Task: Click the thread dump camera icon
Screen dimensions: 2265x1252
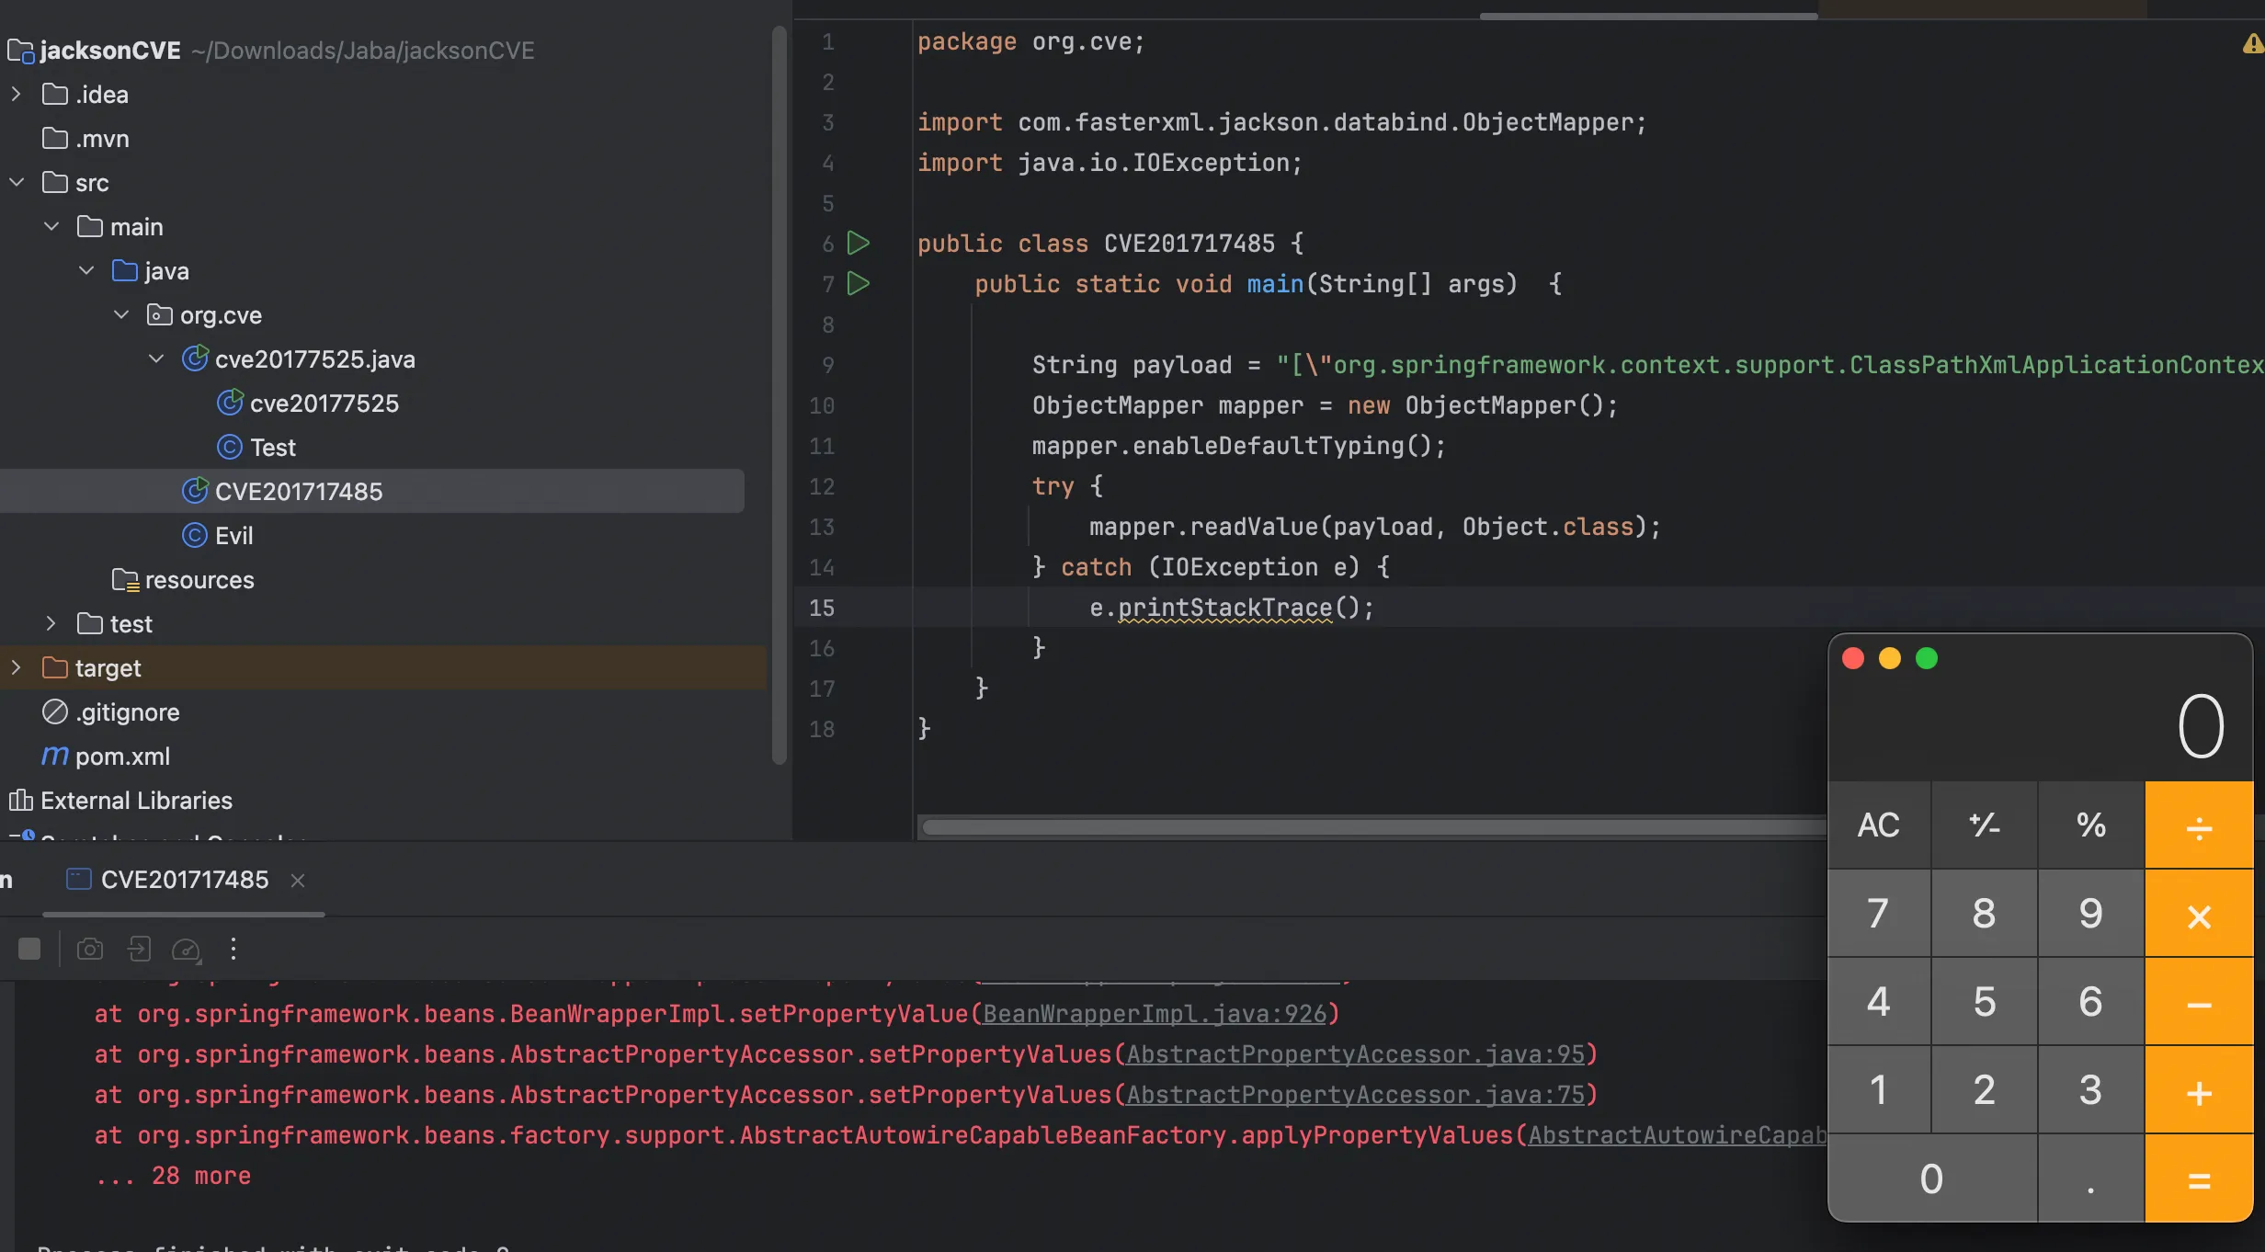Action: point(89,949)
